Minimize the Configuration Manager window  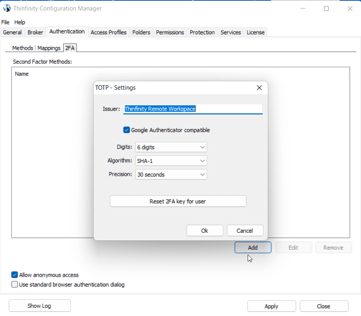point(303,8)
